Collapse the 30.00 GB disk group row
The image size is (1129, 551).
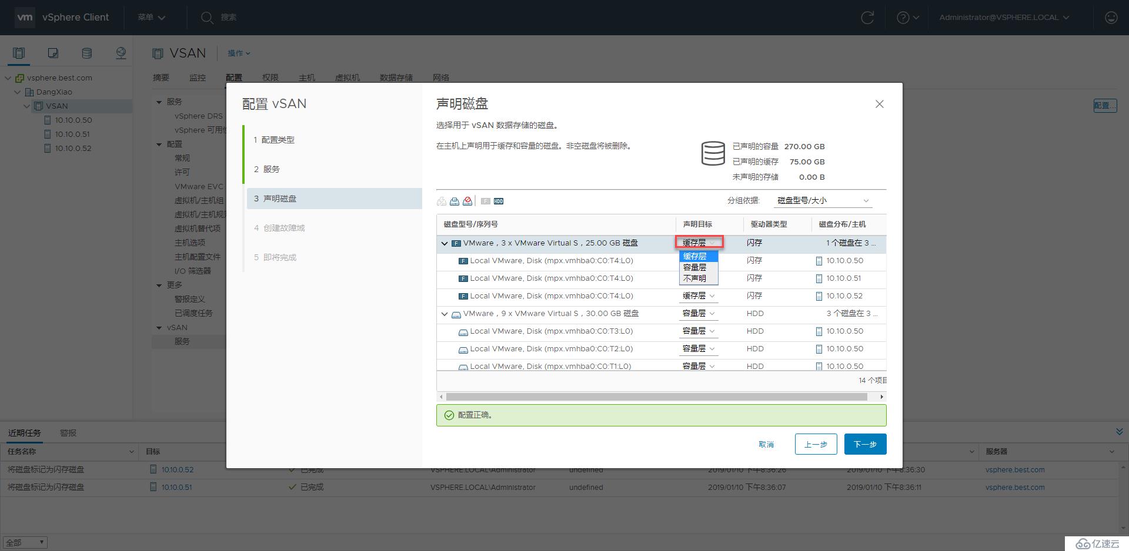click(x=445, y=314)
